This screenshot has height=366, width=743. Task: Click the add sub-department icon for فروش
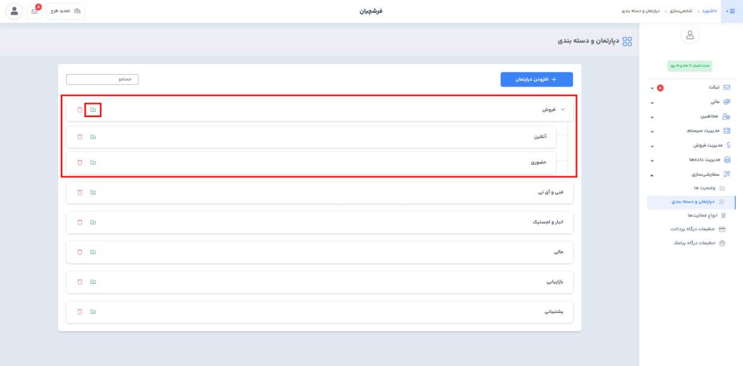click(x=93, y=110)
